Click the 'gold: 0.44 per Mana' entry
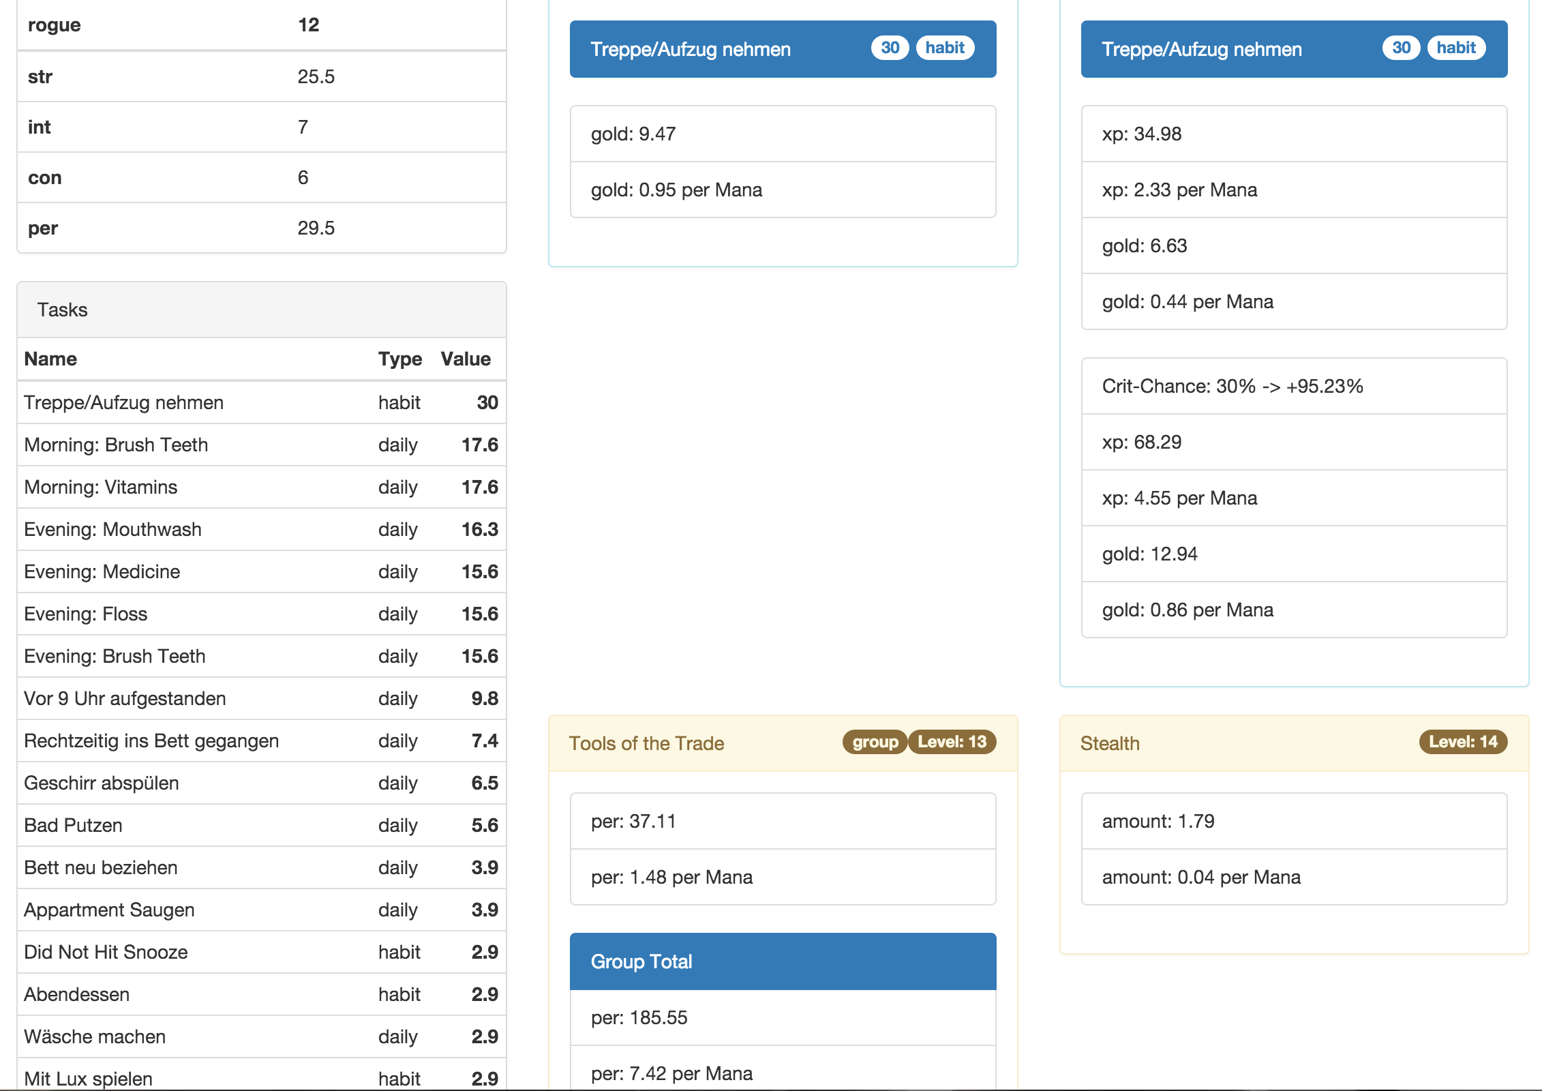The width and height of the screenshot is (1542, 1091). [x=1294, y=301]
